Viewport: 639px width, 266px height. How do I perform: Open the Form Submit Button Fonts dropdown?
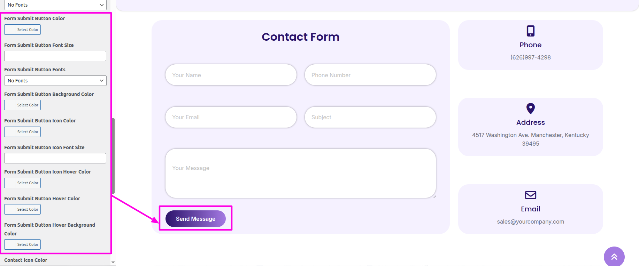[55, 81]
